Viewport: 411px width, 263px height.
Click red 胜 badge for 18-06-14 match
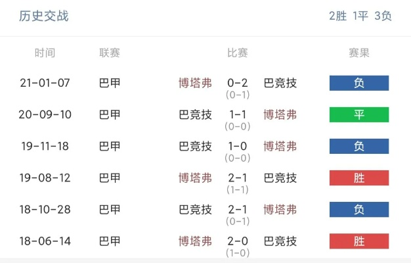tap(359, 241)
